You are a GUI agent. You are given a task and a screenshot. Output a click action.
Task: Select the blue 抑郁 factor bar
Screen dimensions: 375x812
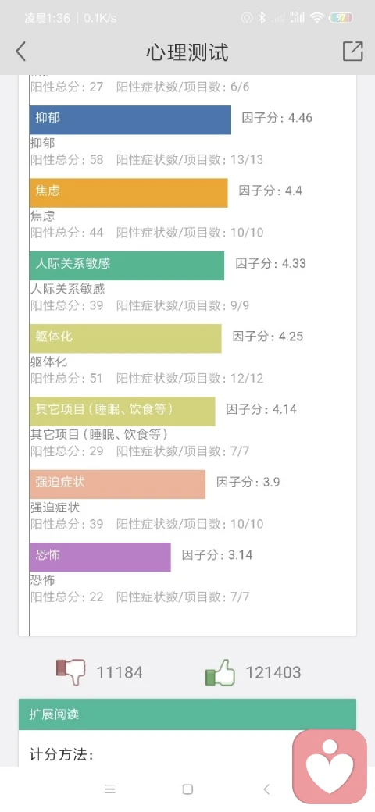[130, 119]
